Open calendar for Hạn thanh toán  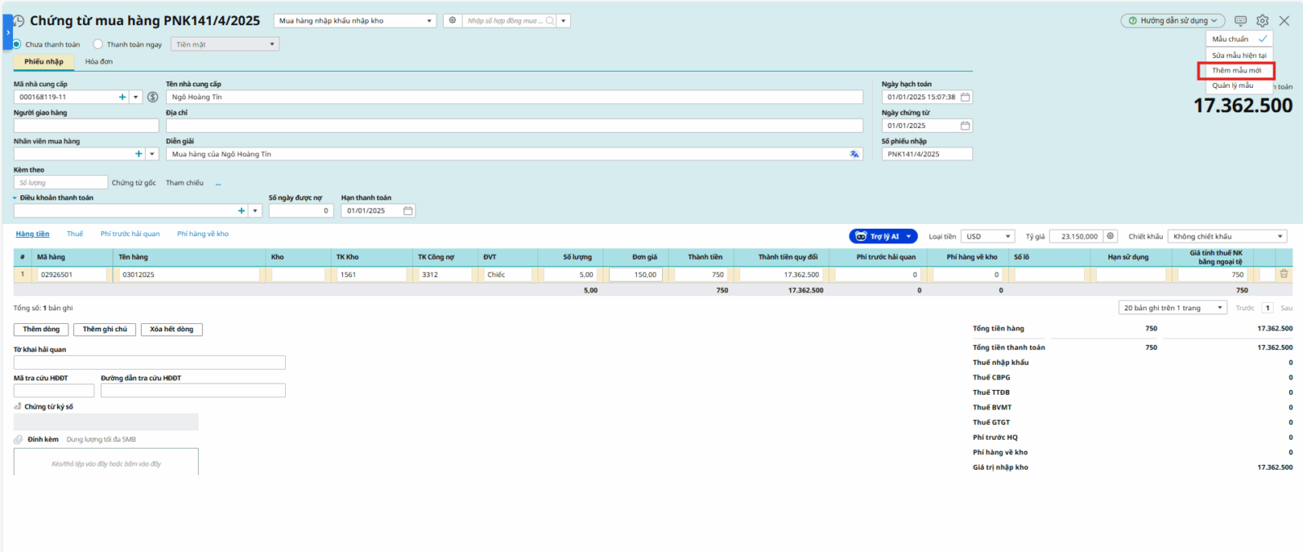pyautogui.click(x=408, y=211)
